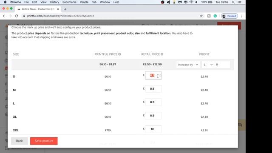Viewport: 272px width, 153px height.
Task: Click the printful.com address bar
Action: click(111, 16)
